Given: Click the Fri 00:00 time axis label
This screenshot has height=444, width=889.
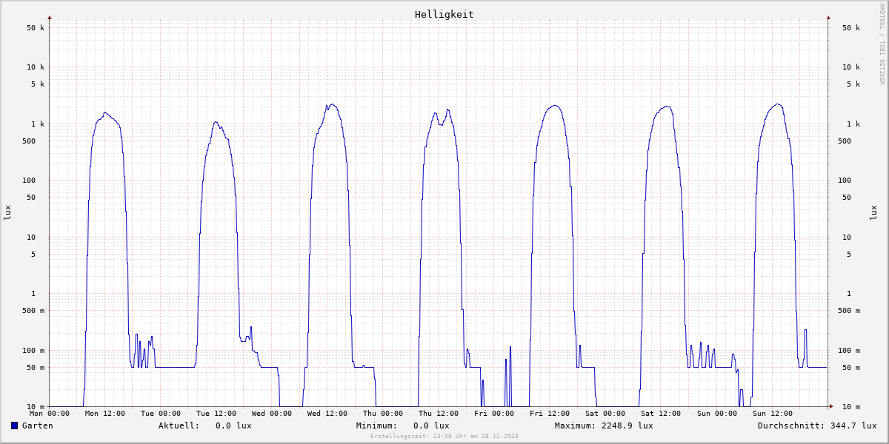Looking at the screenshot, I should (x=494, y=414).
